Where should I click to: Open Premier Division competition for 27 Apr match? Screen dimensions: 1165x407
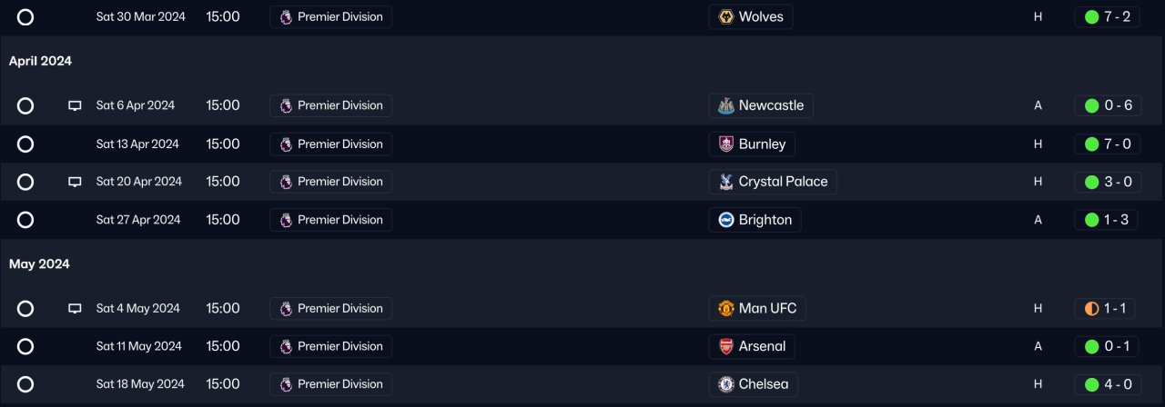[330, 220]
